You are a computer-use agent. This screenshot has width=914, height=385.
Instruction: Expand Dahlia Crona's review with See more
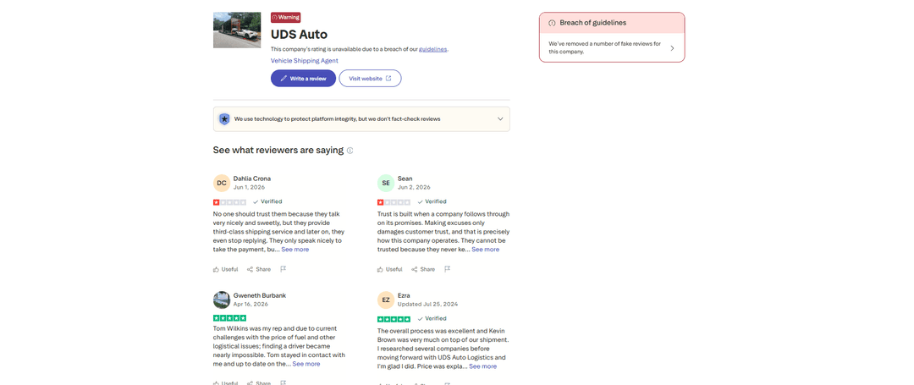pos(295,250)
